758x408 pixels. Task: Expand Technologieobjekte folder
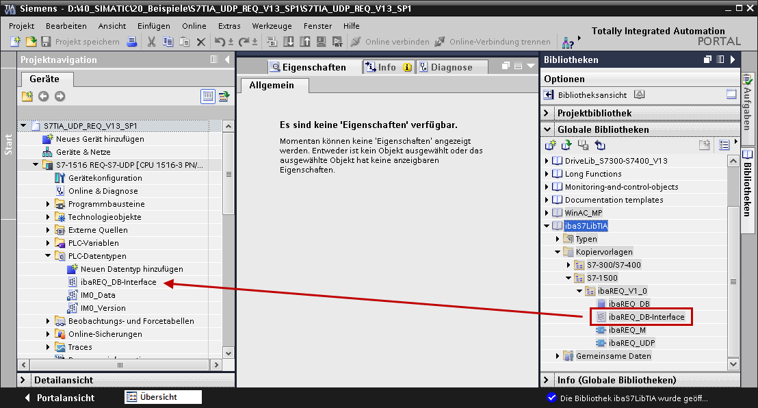(48, 217)
